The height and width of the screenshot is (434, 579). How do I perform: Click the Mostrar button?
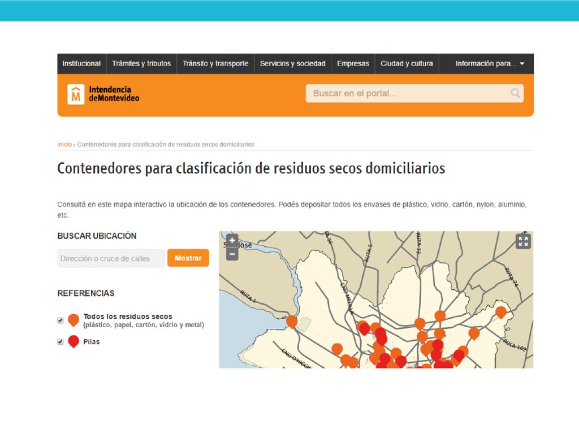point(188,258)
